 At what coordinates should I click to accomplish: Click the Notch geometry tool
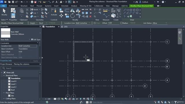34,10
